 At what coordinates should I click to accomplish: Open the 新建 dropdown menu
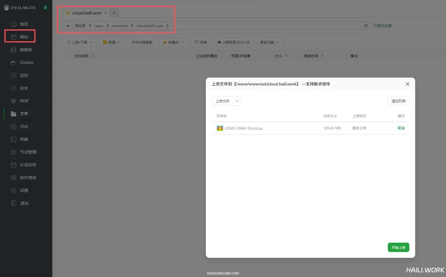[x=112, y=42]
